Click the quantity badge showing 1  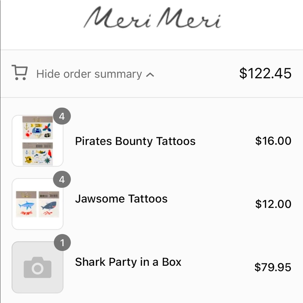pyautogui.click(x=62, y=242)
